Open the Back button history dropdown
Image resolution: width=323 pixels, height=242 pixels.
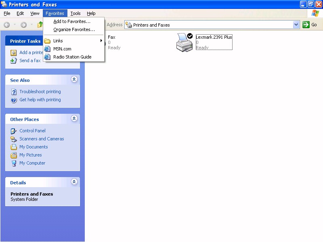tap(15, 25)
